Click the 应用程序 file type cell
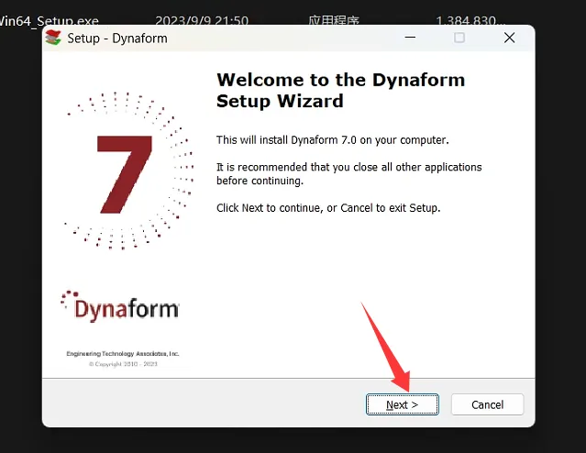The image size is (586, 453). point(334,20)
